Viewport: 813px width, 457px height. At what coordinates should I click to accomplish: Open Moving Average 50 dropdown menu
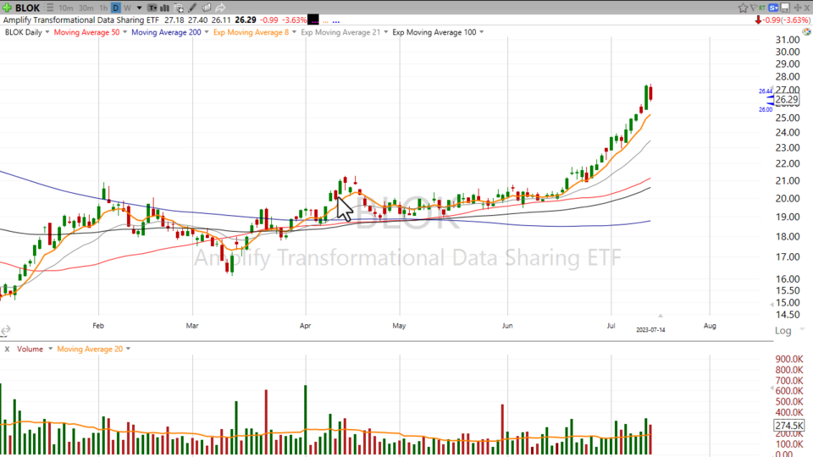pos(125,32)
